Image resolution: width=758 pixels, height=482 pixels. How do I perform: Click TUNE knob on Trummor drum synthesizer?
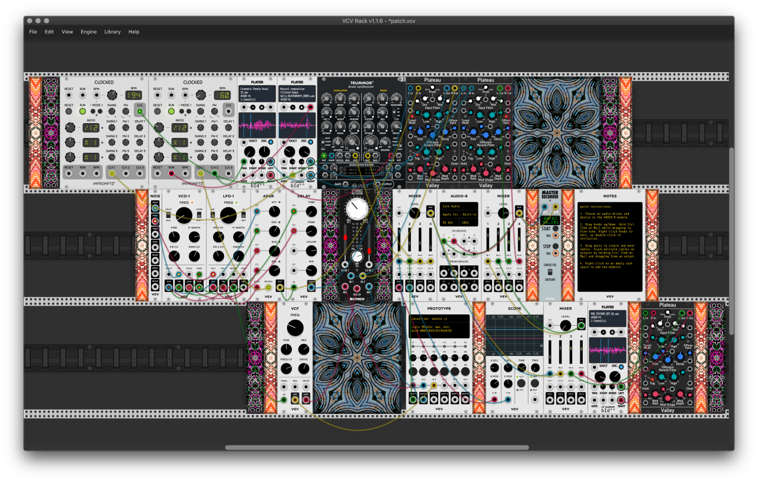click(x=326, y=98)
